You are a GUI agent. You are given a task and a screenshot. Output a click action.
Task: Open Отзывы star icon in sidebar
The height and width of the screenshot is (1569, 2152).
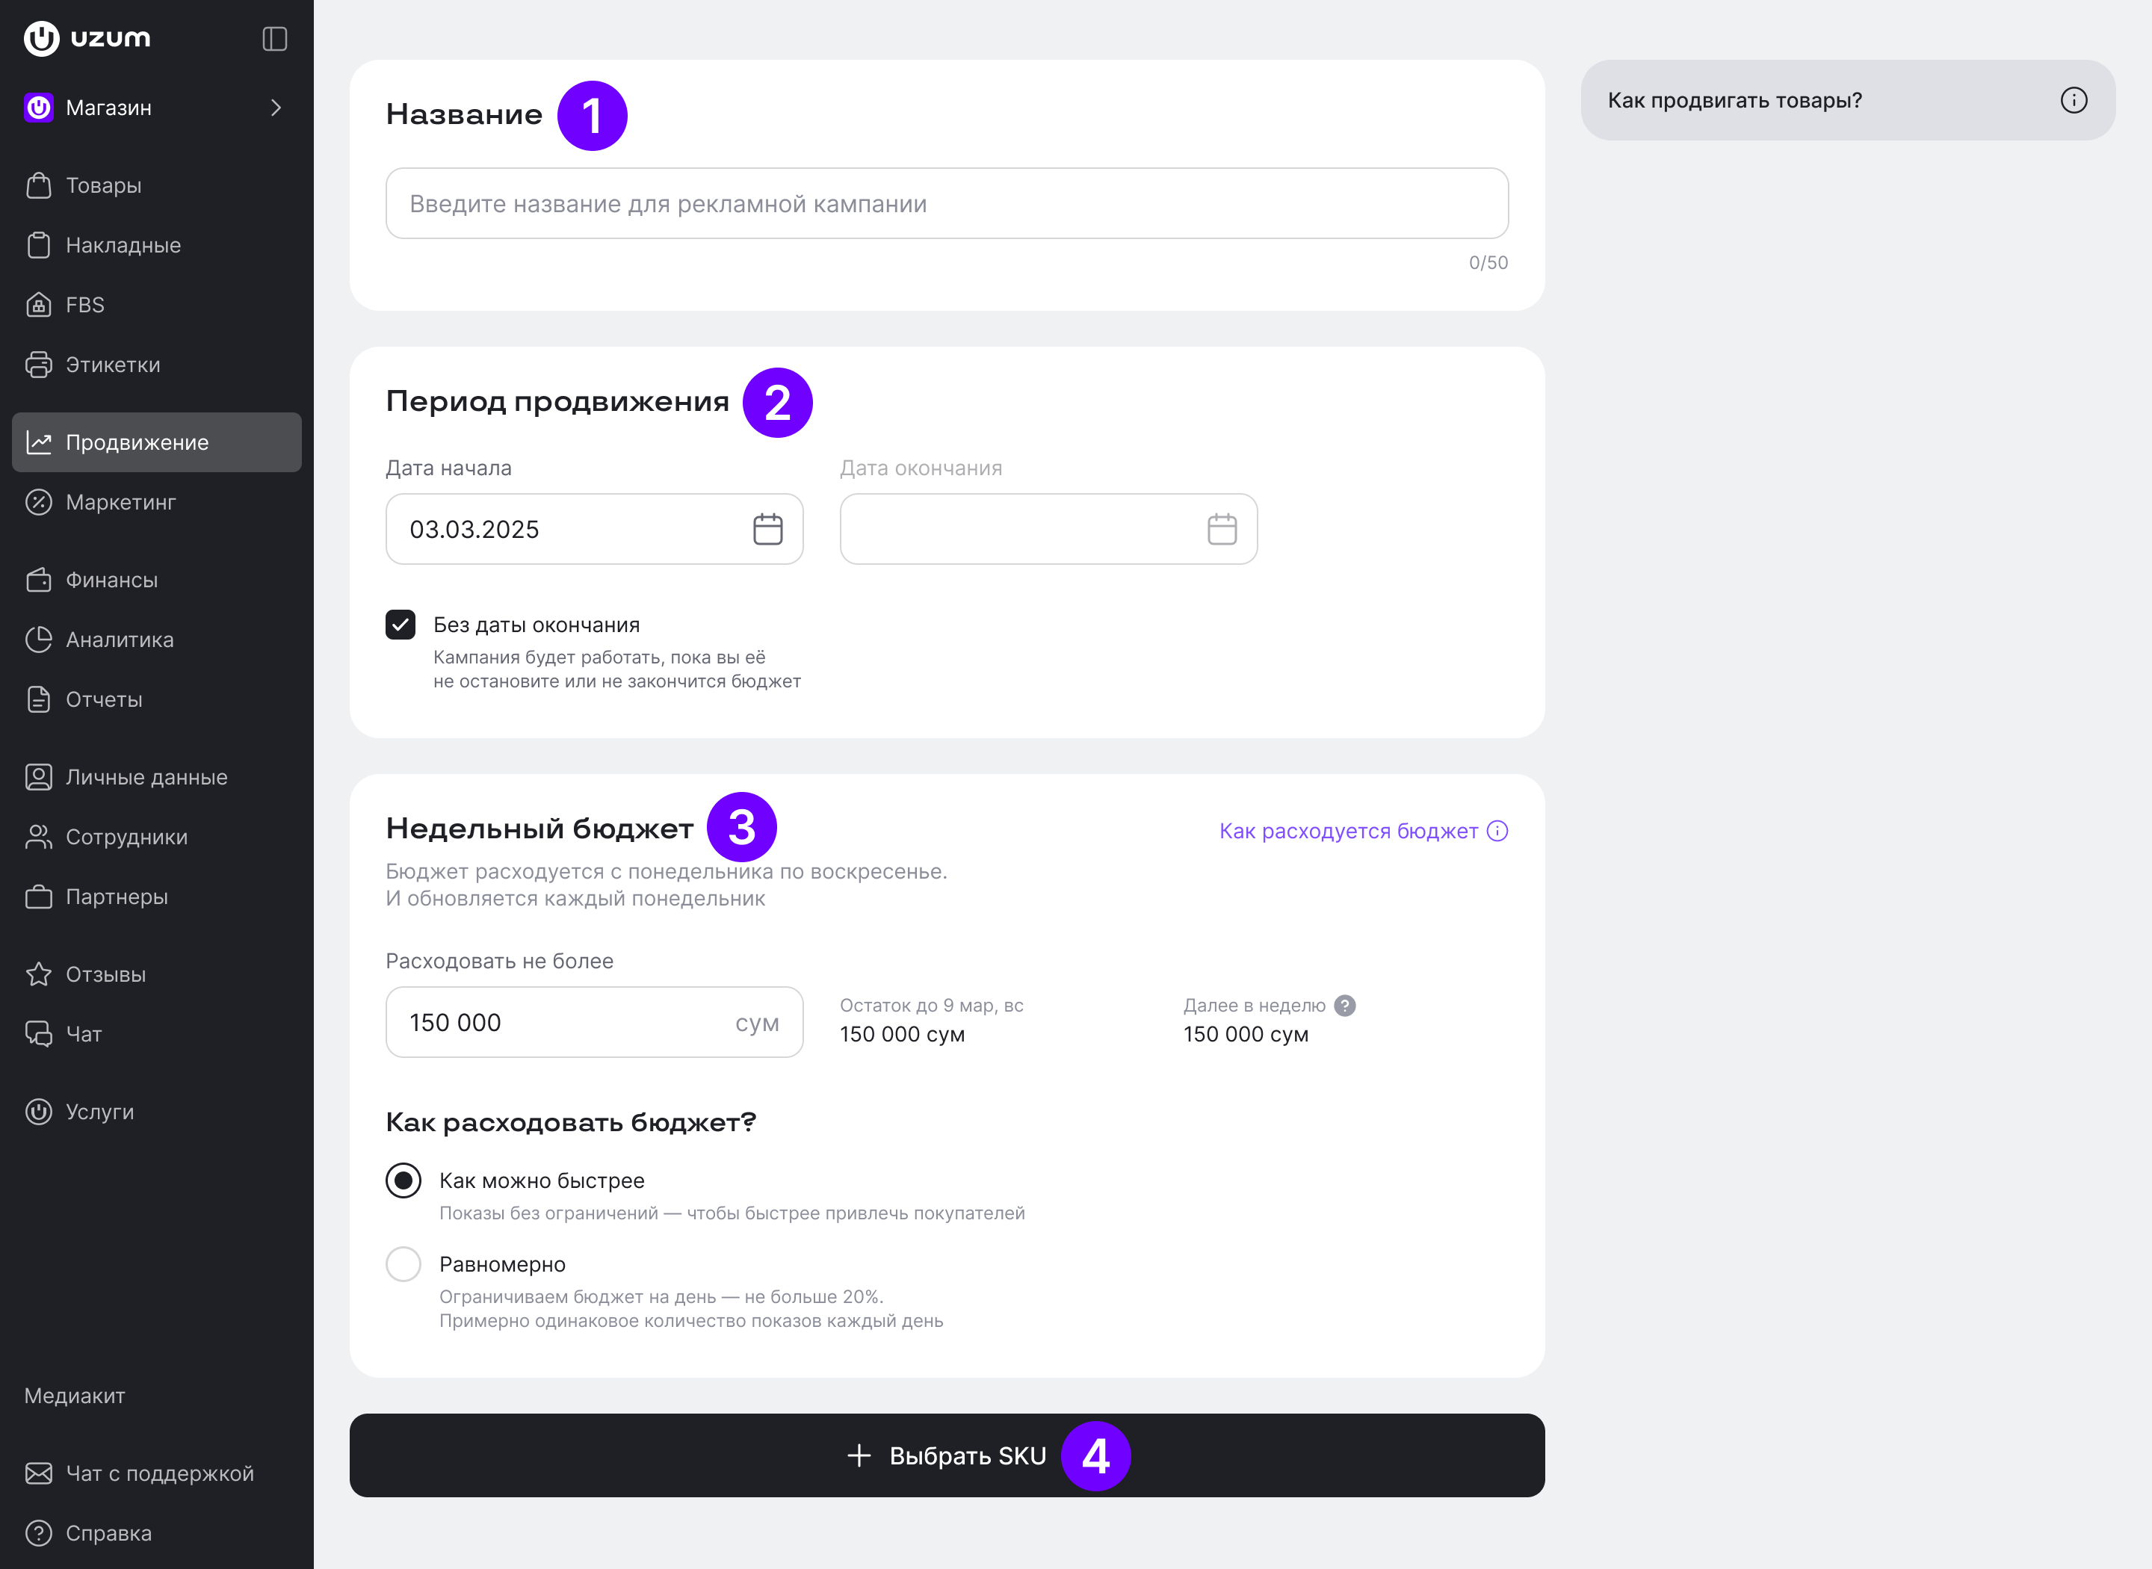tap(39, 974)
